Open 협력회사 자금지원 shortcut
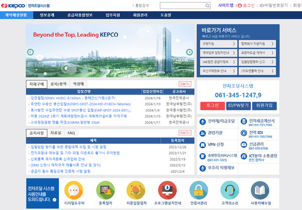The width and height of the screenshot is (302, 210). tap(257, 44)
